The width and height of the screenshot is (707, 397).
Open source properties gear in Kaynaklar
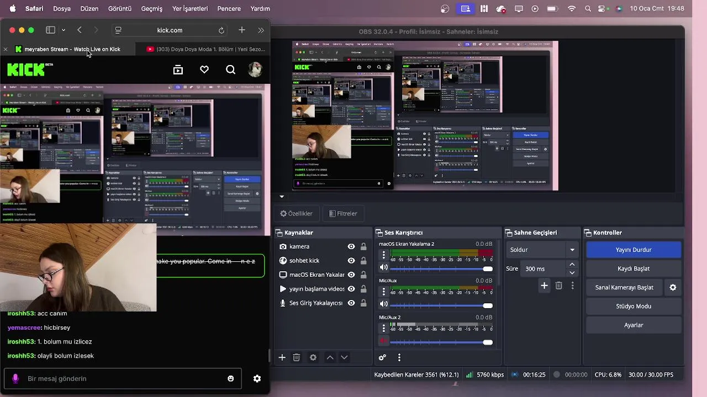tap(313, 357)
